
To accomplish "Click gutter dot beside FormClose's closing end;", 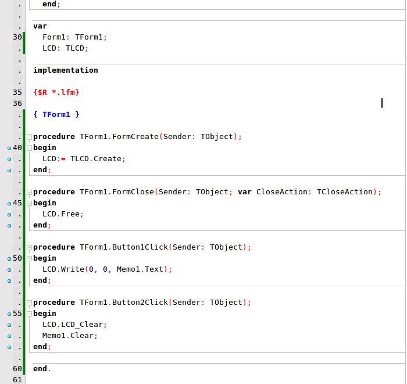I will coord(9,226).
